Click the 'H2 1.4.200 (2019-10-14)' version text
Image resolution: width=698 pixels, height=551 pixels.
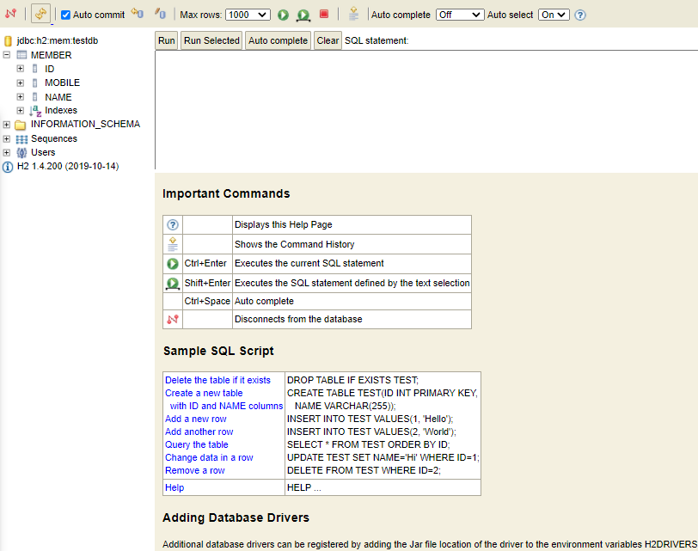point(68,167)
